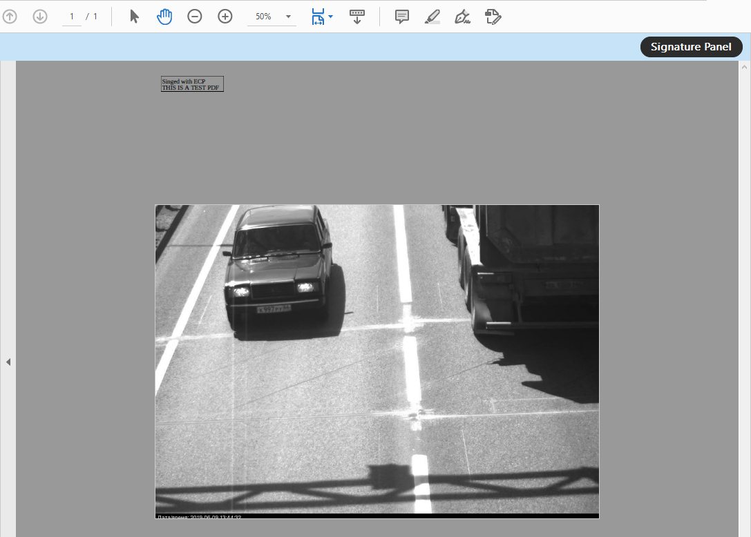Viewport: 751px width, 537px height.
Task: Go to the next page
Action: pos(40,17)
